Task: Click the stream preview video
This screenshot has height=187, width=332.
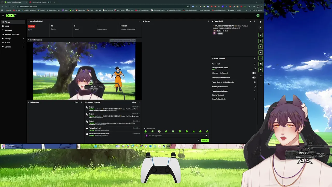Action: tap(84, 71)
